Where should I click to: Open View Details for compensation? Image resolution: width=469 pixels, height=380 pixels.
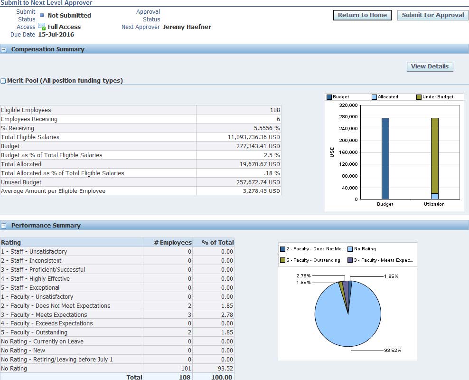[430, 66]
